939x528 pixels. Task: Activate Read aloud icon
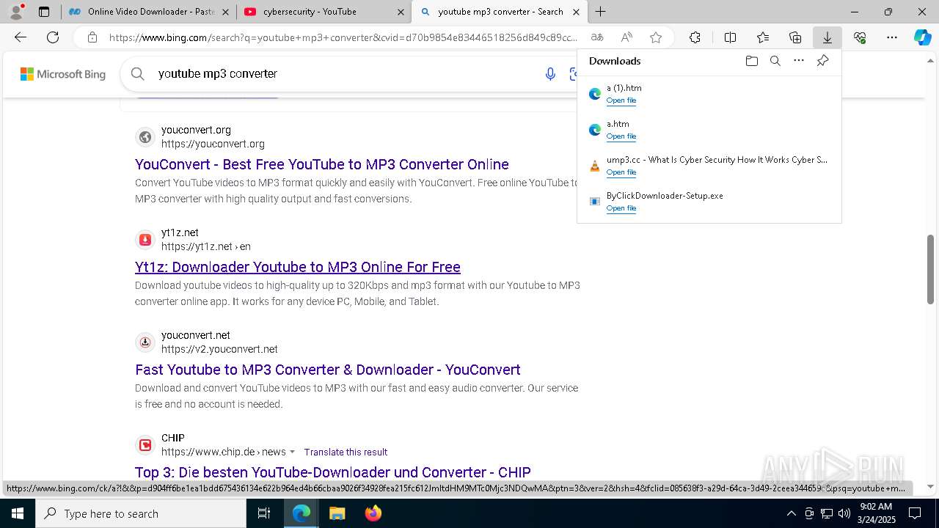[626, 37]
